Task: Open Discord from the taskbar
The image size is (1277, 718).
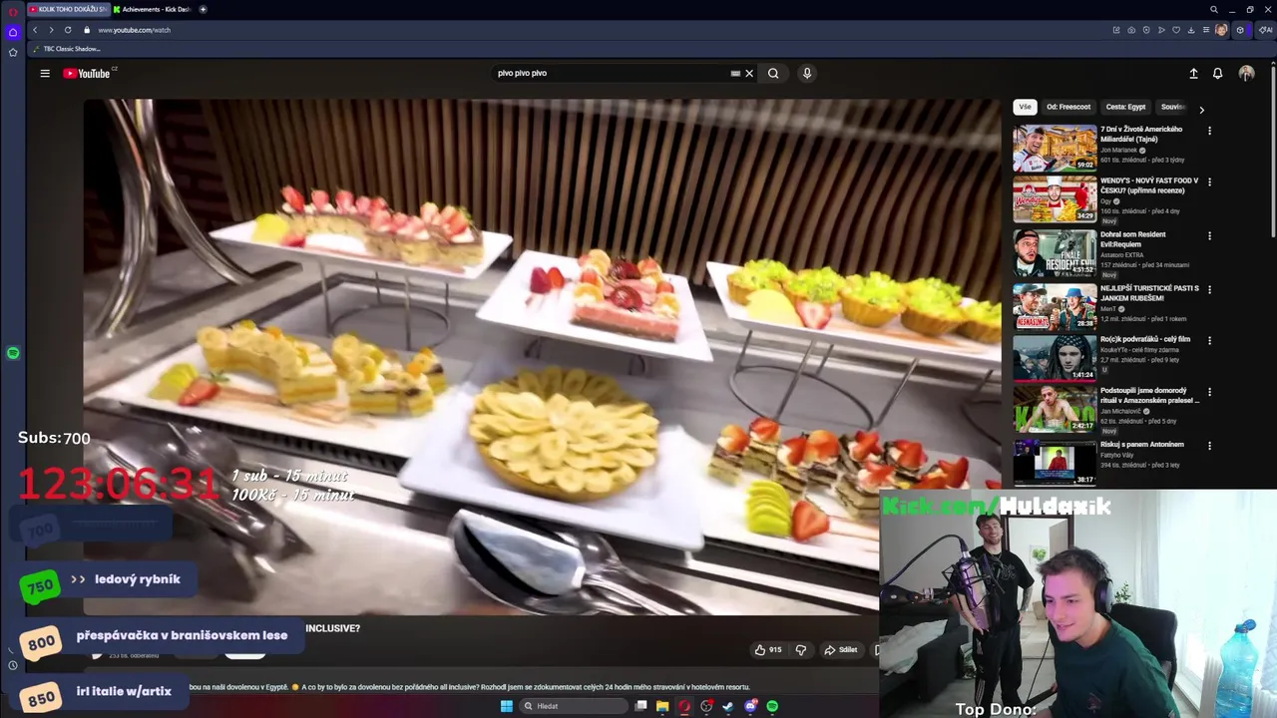Action: pos(750,706)
